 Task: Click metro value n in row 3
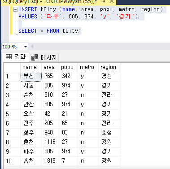pos(88,95)
